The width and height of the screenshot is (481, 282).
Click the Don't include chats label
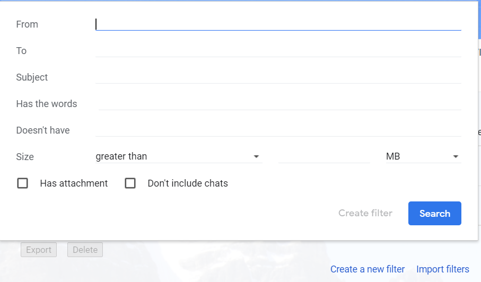188,183
